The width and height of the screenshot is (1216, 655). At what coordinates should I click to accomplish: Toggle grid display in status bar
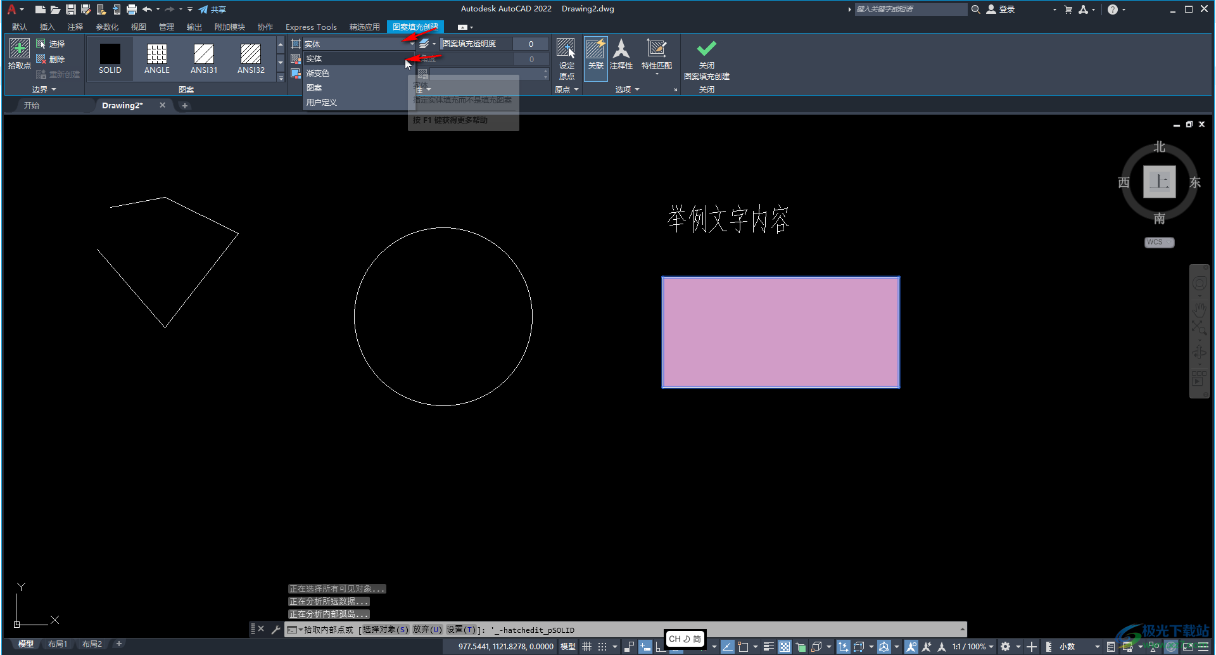pos(587,647)
